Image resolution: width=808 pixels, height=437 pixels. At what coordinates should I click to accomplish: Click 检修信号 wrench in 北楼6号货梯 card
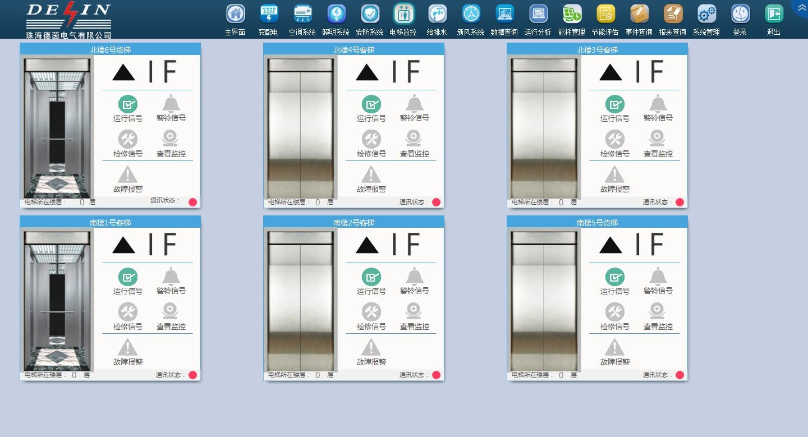(128, 139)
